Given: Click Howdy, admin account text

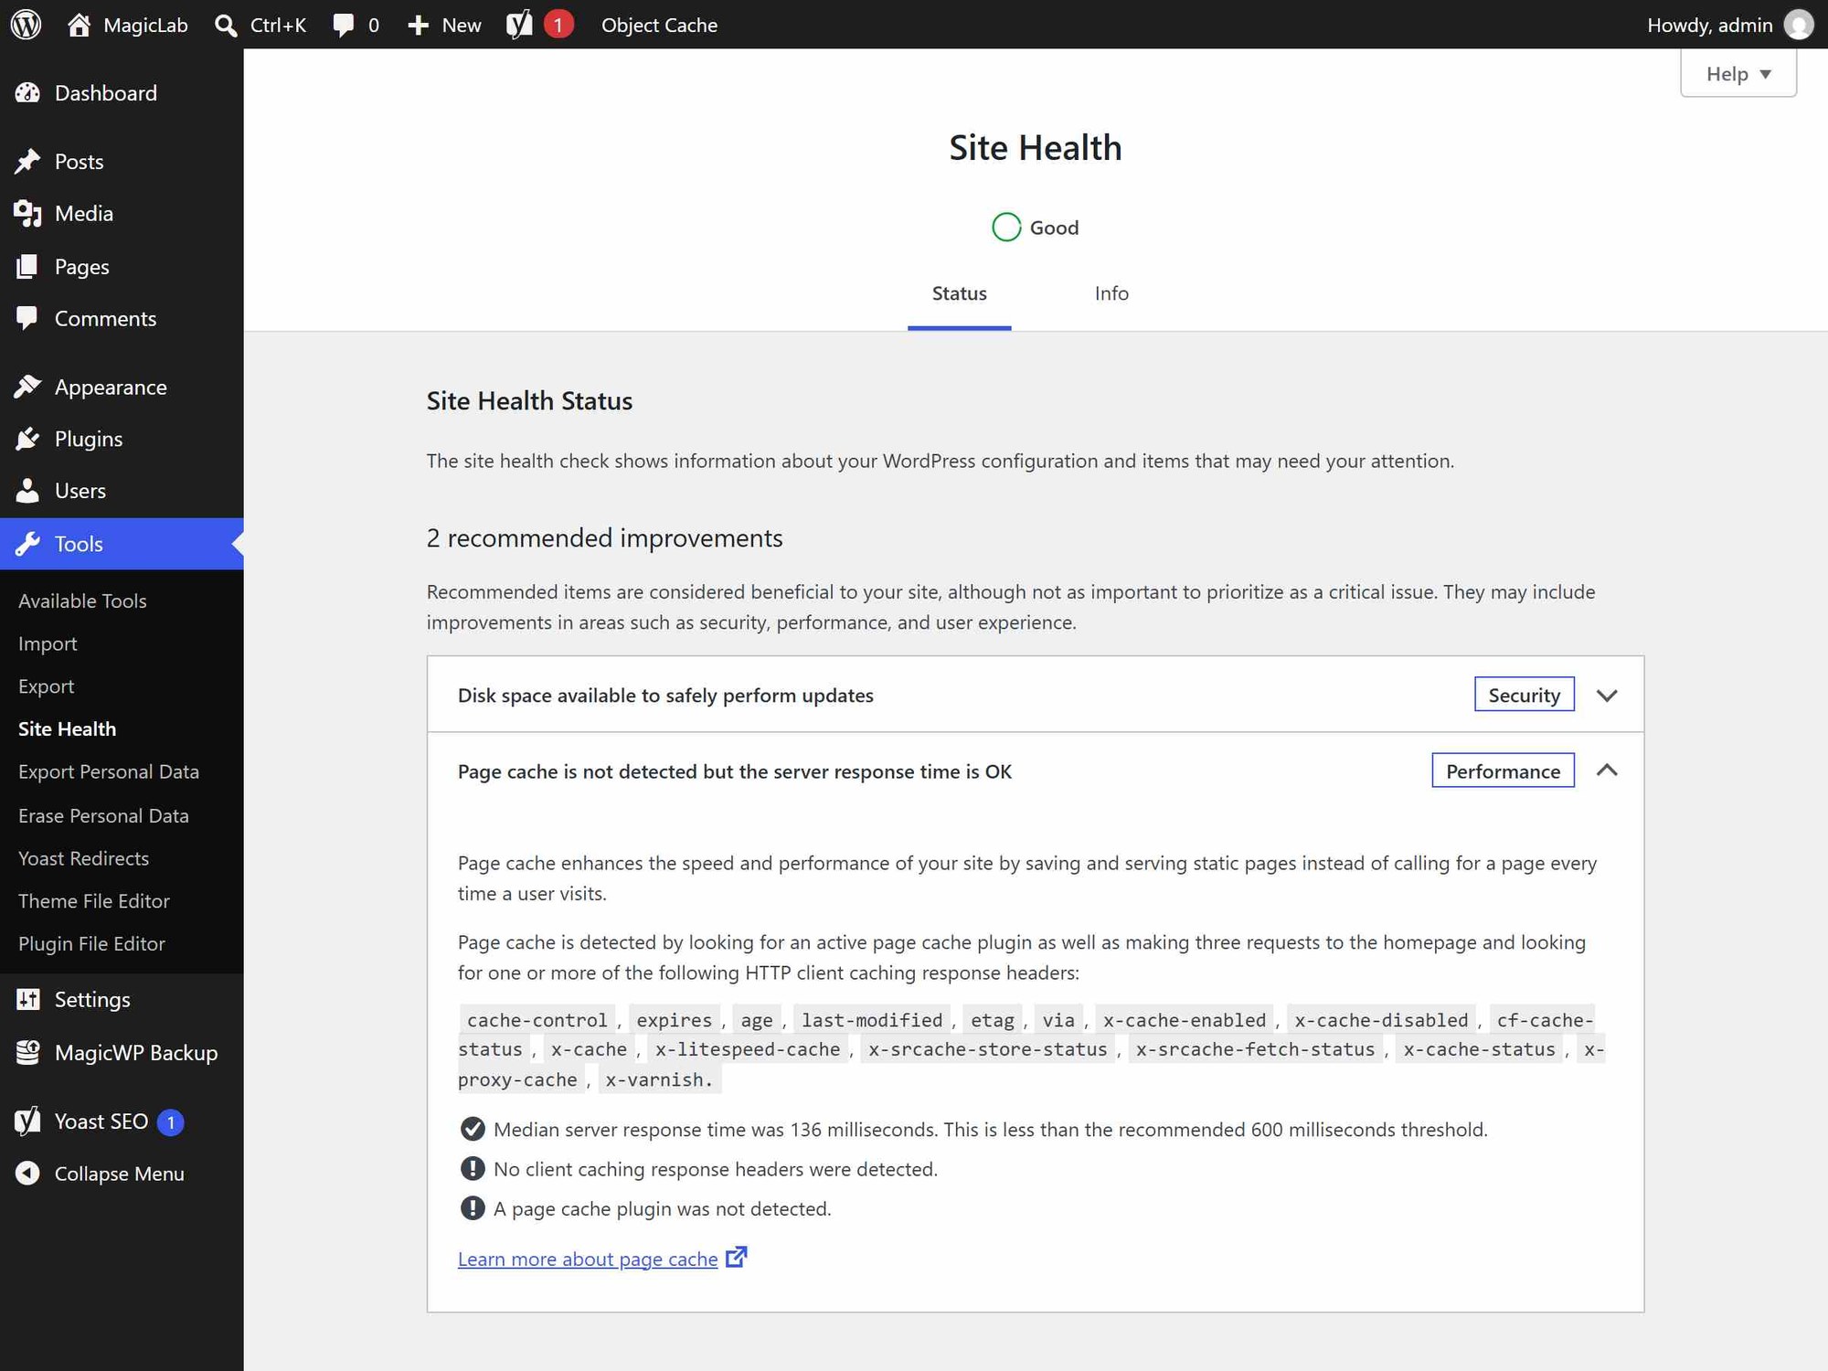Looking at the screenshot, I should click(x=1709, y=26).
